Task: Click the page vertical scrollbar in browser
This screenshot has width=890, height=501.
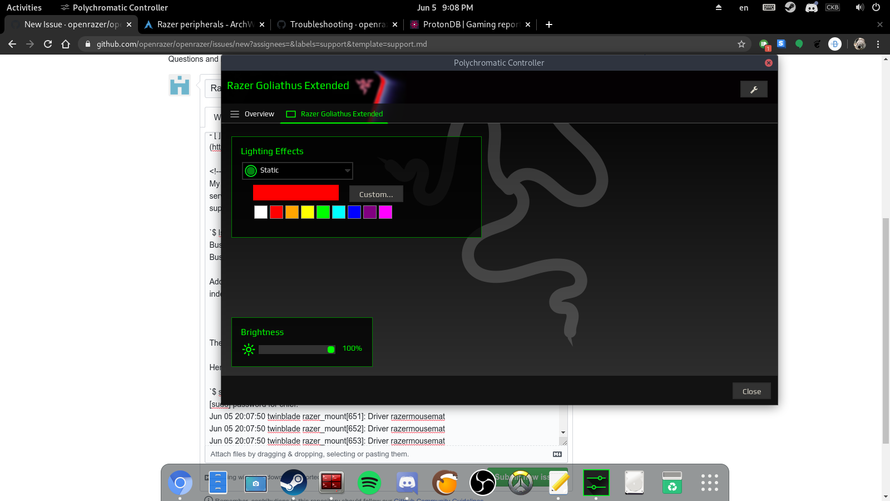Action: click(x=886, y=331)
